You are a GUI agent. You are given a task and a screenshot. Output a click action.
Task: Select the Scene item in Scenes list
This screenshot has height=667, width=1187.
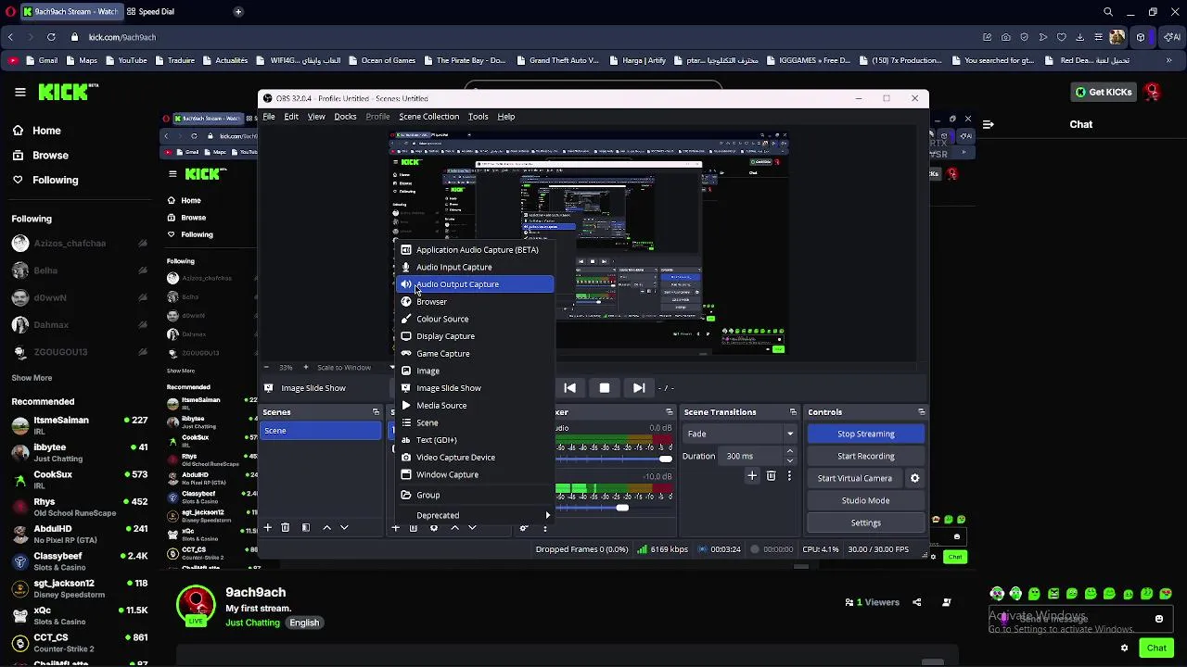coord(321,431)
